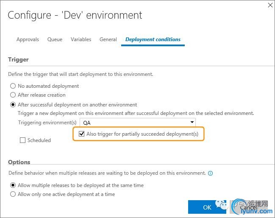This screenshot has height=218, width=275.
Task: Click the info icon beside Options description
Action: click(x=211, y=173)
